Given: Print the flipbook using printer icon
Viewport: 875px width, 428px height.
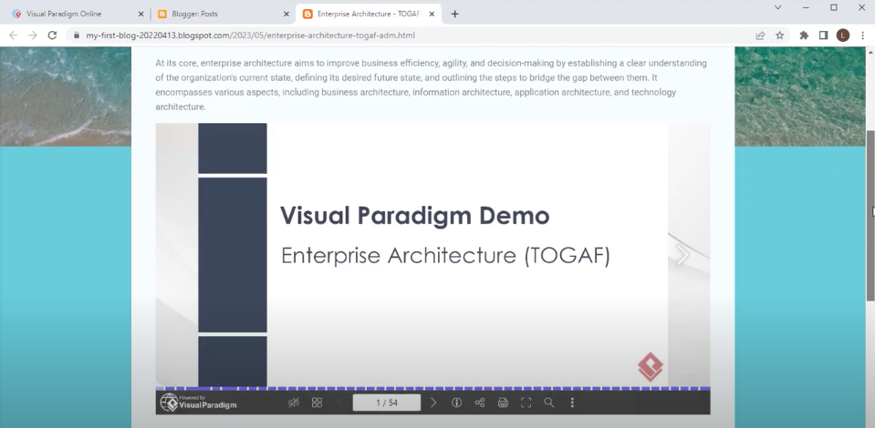Looking at the screenshot, I should (x=503, y=403).
